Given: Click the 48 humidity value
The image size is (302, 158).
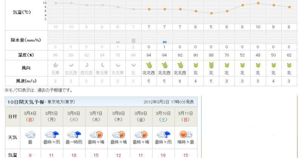Looking at the screenshot, I should tap(258, 55).
